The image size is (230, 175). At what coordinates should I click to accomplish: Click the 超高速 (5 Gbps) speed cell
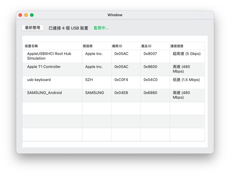pyautogui.click(x=186, y=54)
